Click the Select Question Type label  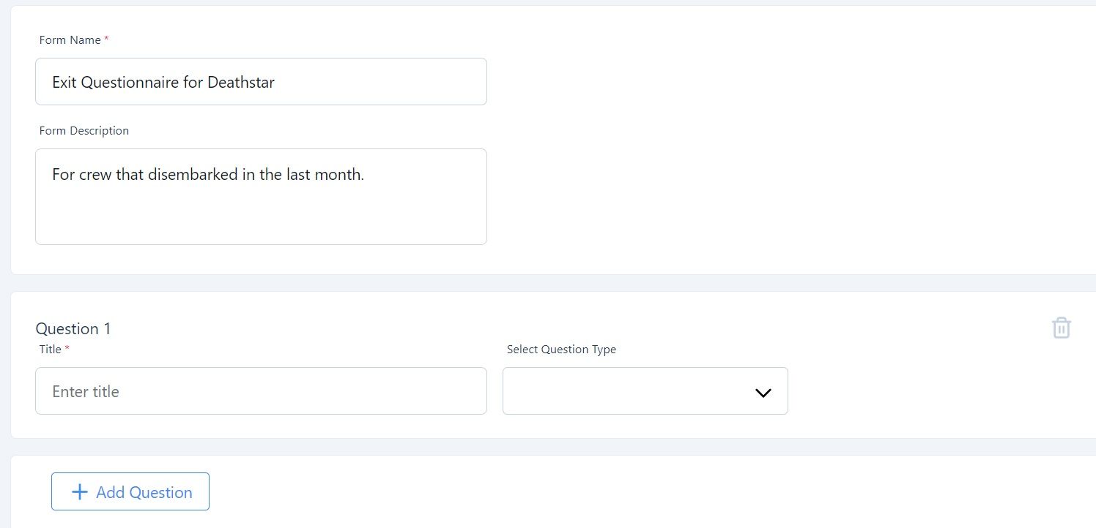[x=561, y=350]
